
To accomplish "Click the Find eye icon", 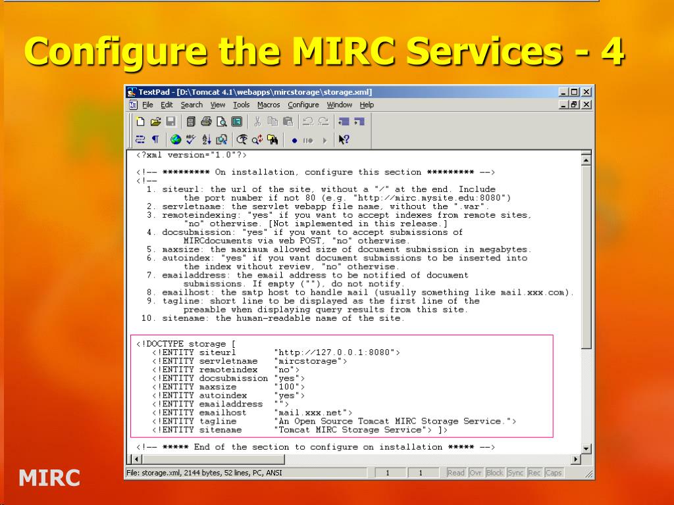I will pyautogui.click(x=242, y=139).
